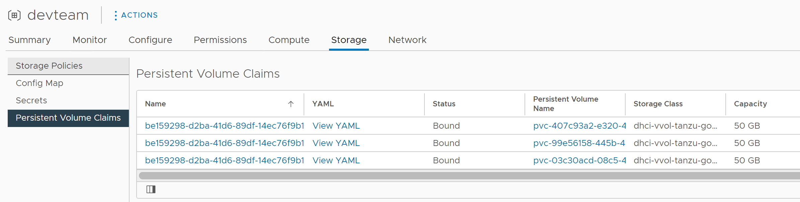
Task: Open the Monitor tab
Action: (90, 40)
